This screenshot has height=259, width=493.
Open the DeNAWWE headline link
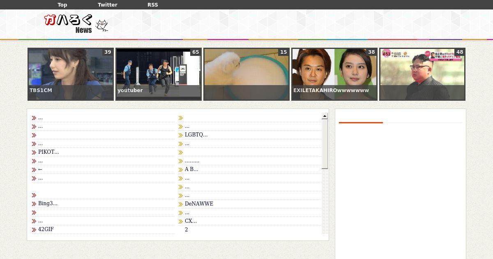click(x=199, y=204)
